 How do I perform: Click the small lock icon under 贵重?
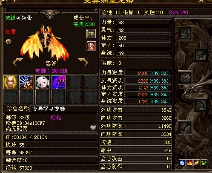pyautogui.click(x=9, y=41)
